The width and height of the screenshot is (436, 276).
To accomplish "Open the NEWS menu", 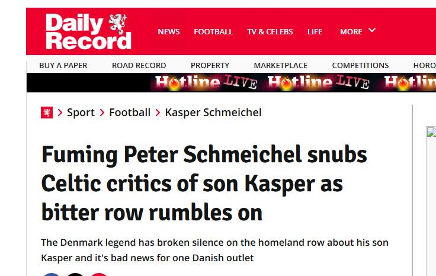I will (x=169, y=31).
